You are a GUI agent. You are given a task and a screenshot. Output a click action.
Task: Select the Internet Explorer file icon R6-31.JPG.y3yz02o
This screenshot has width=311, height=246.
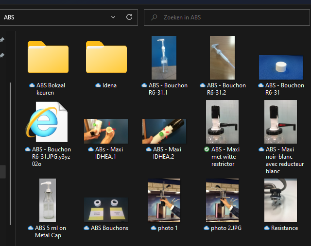(47, 122)
